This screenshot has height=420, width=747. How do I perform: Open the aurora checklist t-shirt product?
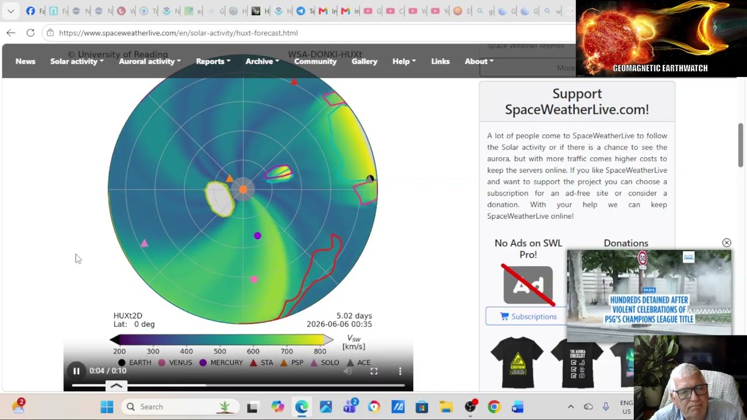(x=577, y=362)
